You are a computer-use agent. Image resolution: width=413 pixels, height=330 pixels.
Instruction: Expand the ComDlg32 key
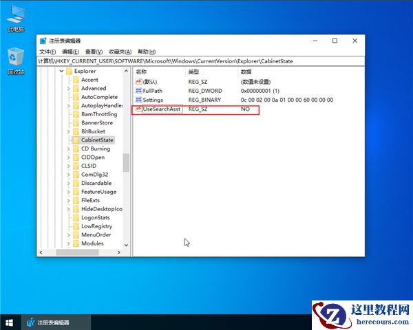(x=68, y=175)
